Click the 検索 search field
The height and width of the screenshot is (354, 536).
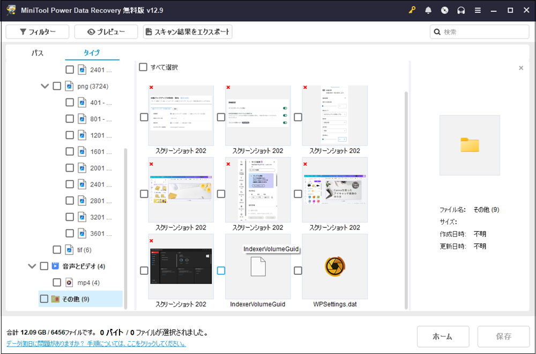(480, 32)
